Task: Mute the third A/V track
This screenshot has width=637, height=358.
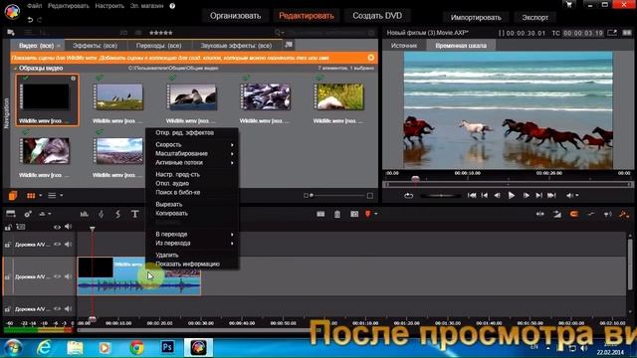Action: click(x=69, y=309)
